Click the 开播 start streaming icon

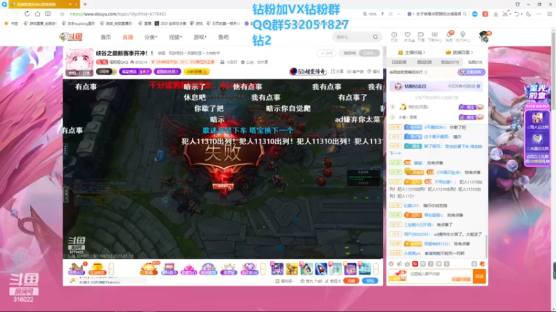click(420, 37)
